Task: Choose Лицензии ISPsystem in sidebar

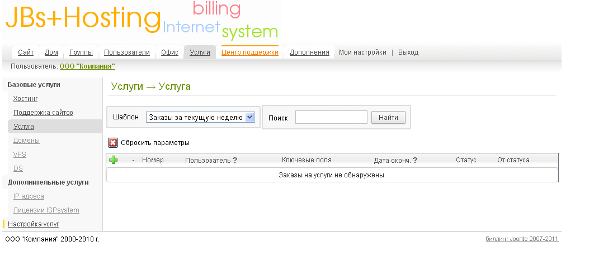Action: click(x=46, y=210)
